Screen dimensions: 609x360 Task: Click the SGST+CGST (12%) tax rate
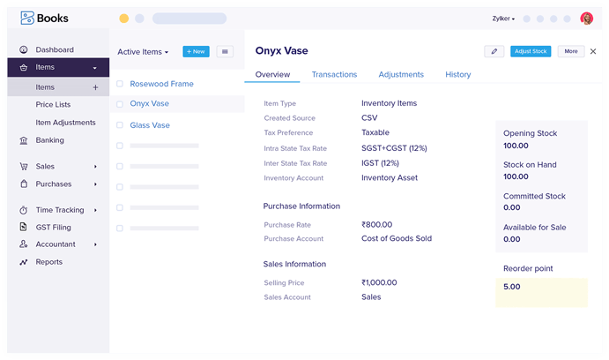click(x=394, y=148)
